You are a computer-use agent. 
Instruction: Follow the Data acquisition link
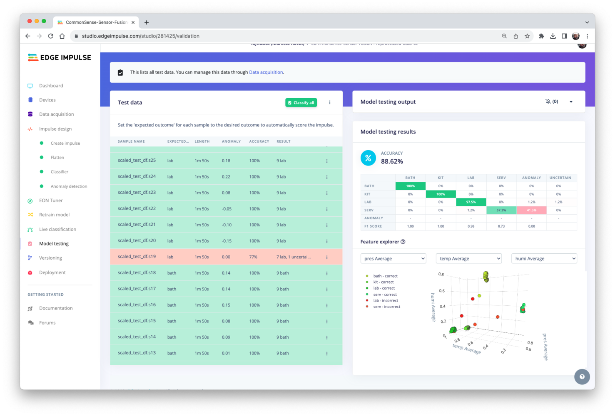[x=266, y=72]
